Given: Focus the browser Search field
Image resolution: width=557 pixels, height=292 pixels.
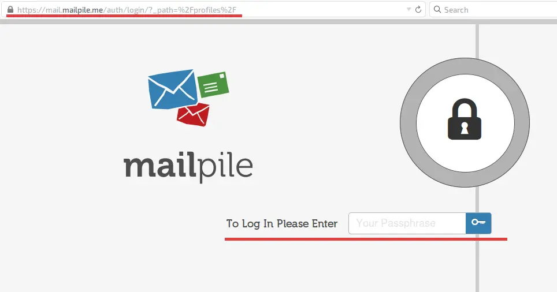Looking at the screenshot, I should [494, 10].
